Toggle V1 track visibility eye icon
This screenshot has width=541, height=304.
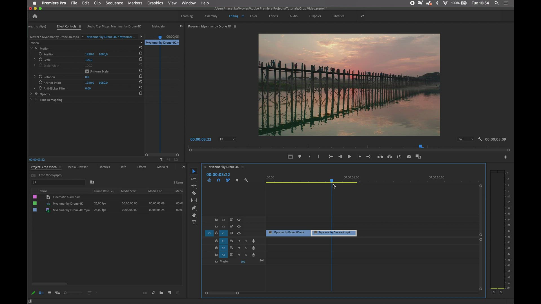239,233
